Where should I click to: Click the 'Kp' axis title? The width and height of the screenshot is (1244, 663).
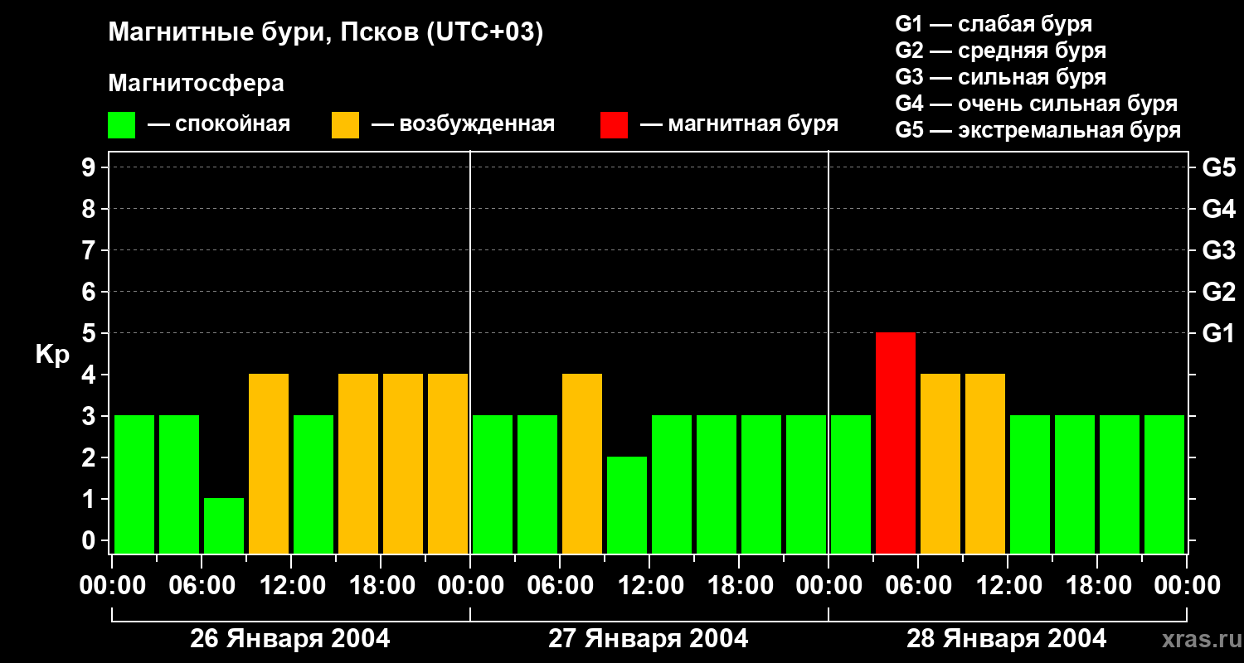tap(52, 356)
